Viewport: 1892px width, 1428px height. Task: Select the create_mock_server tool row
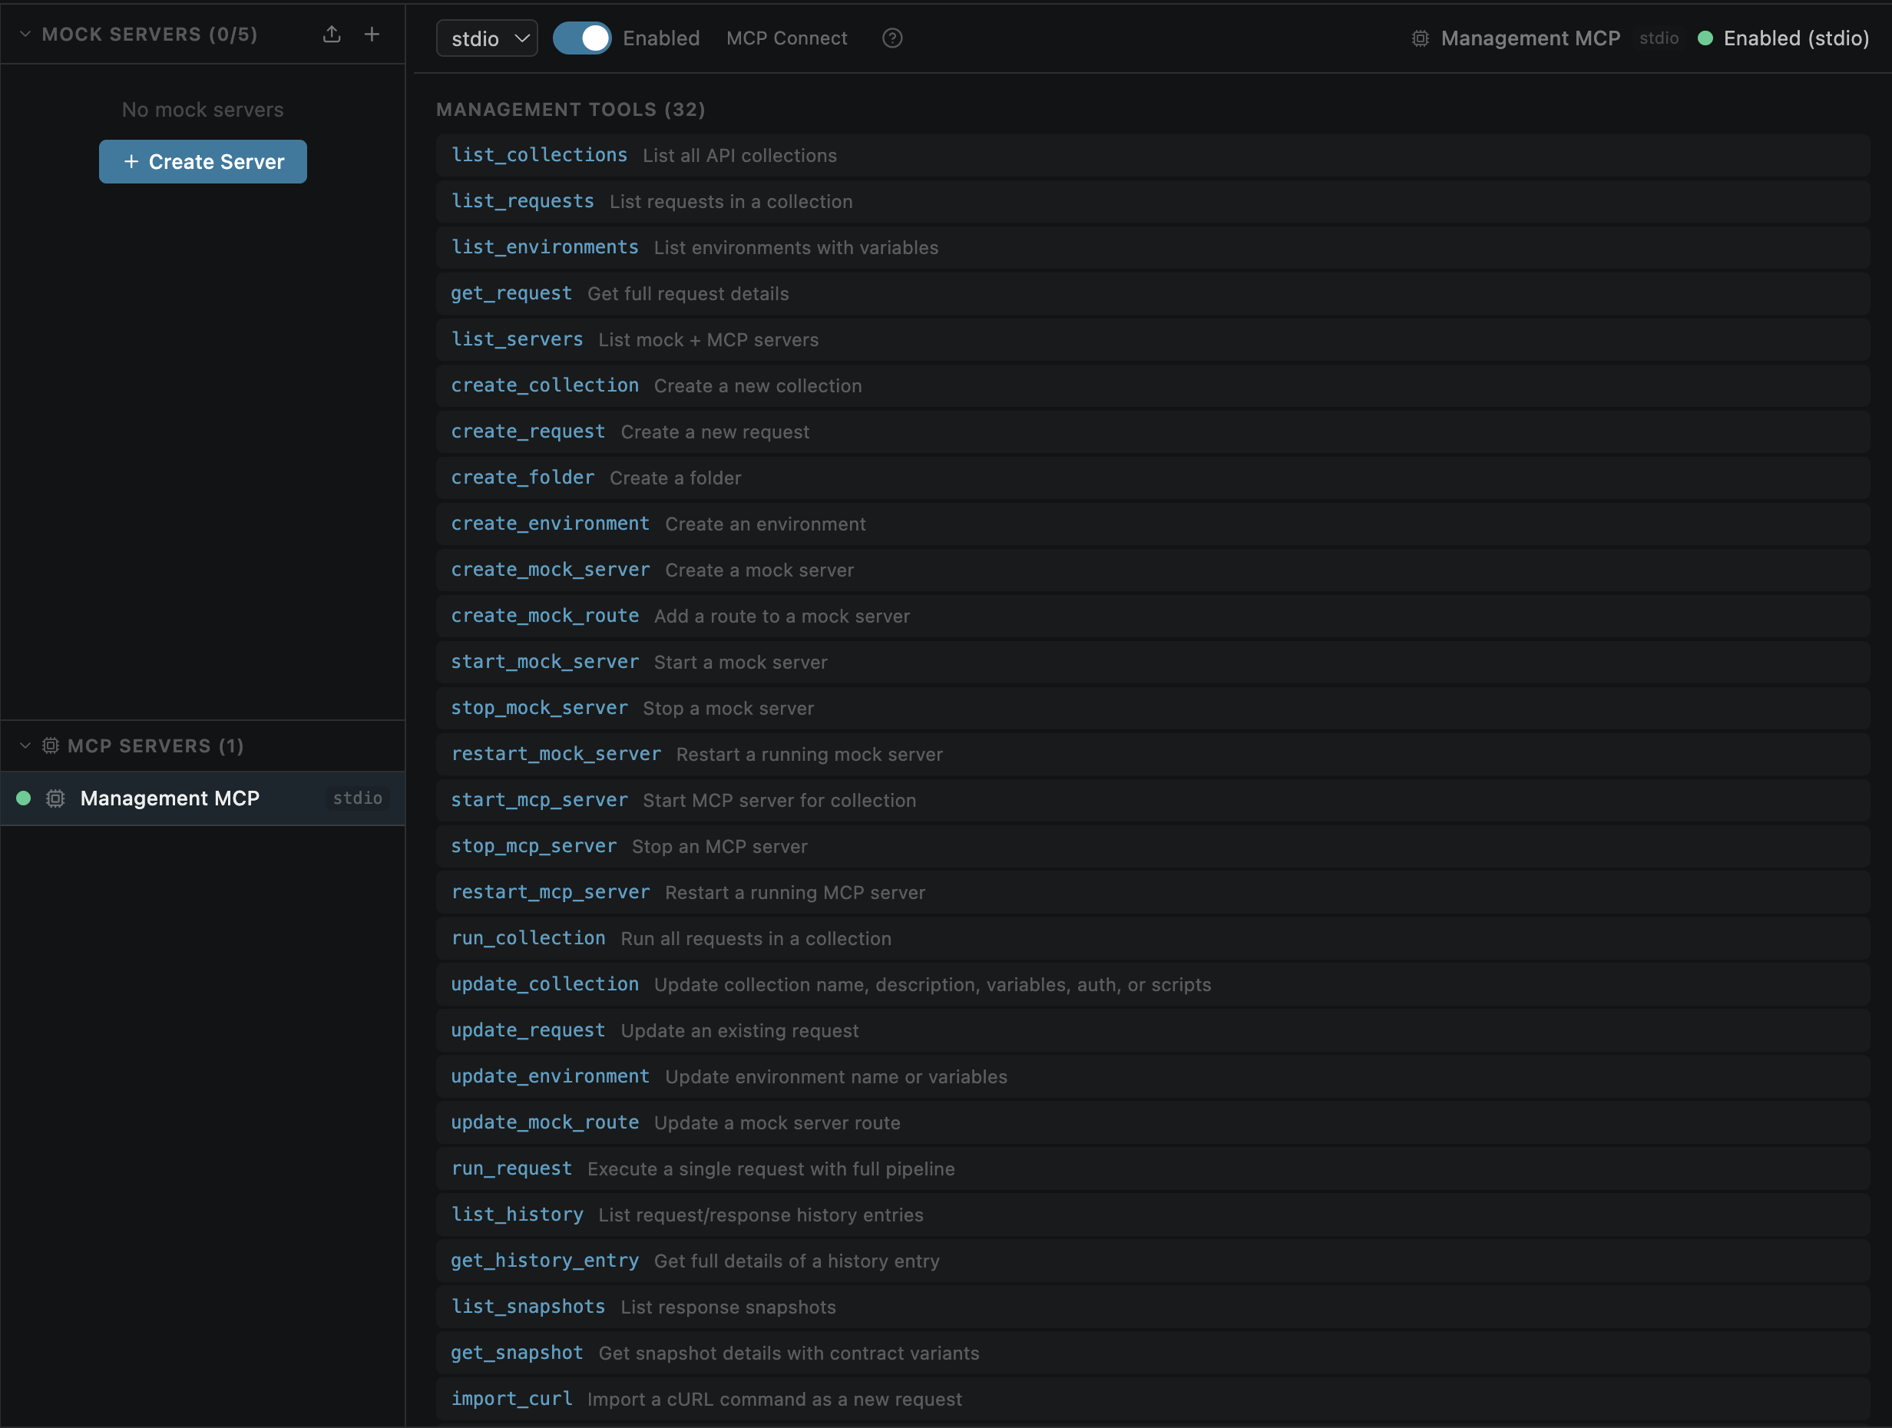(1153, 570)
